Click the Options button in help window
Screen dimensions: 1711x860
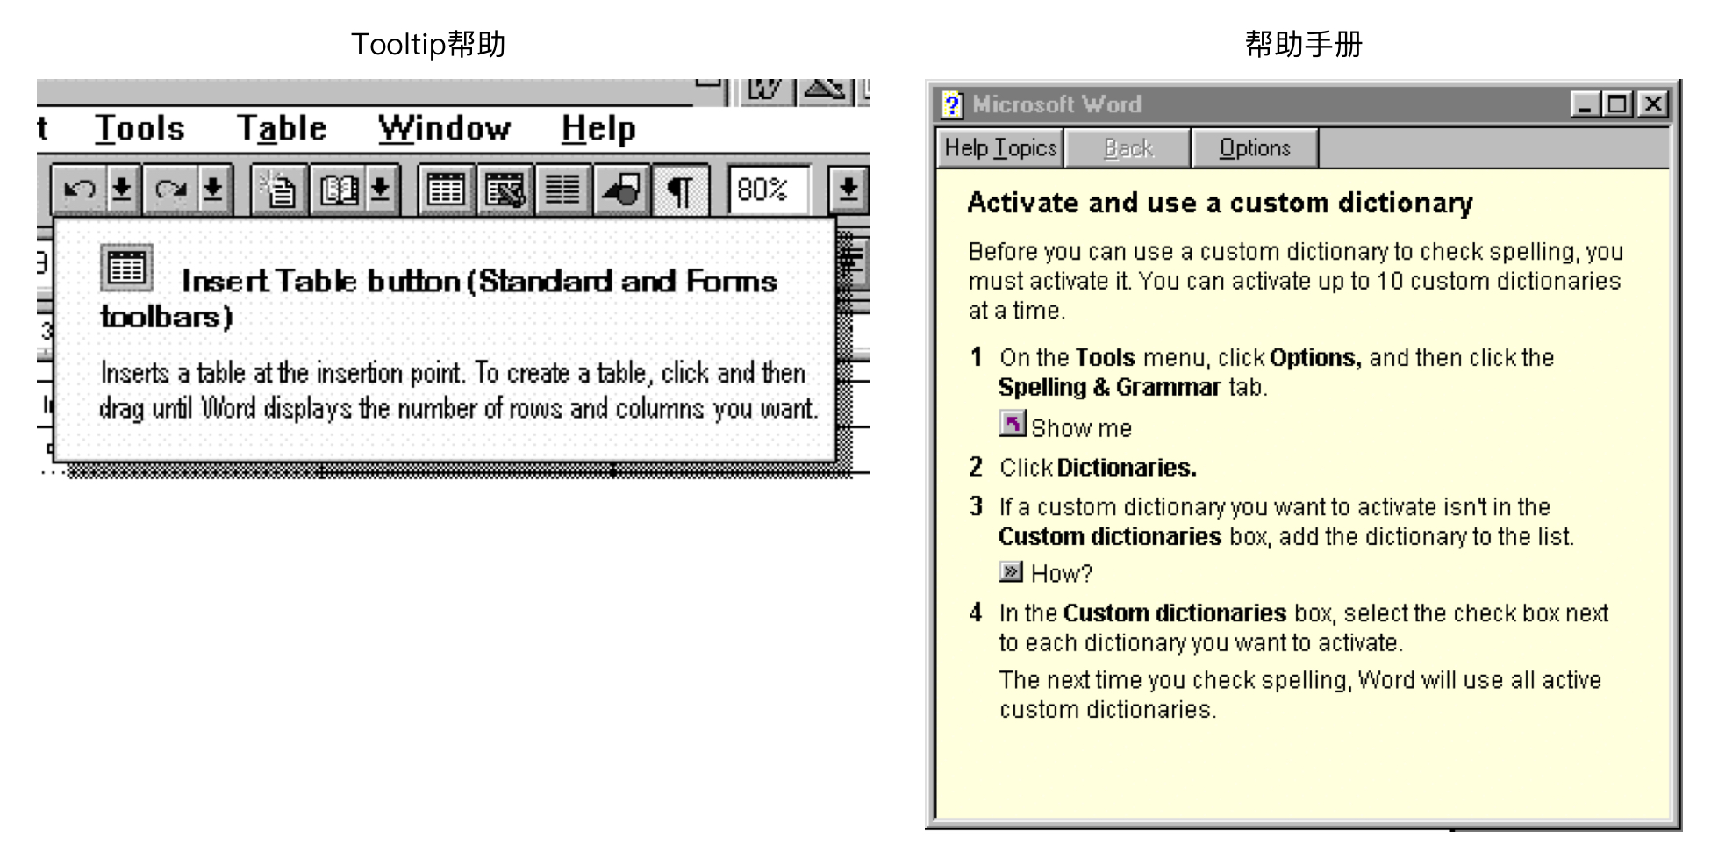tap(1255, 147)
